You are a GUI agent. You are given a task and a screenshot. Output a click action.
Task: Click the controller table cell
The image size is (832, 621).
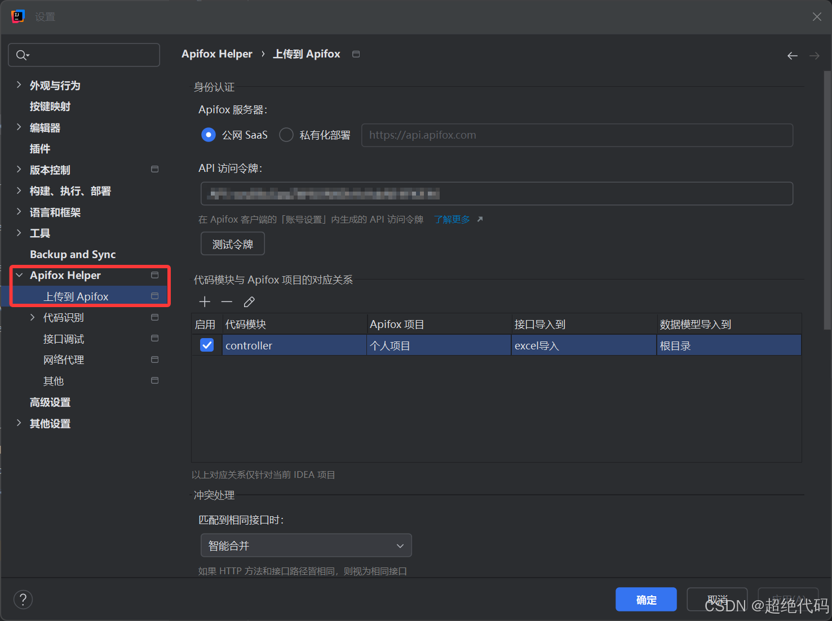coord(294,345)
